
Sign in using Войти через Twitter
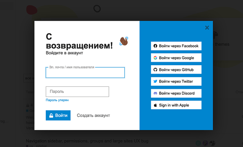click(176, 81)
